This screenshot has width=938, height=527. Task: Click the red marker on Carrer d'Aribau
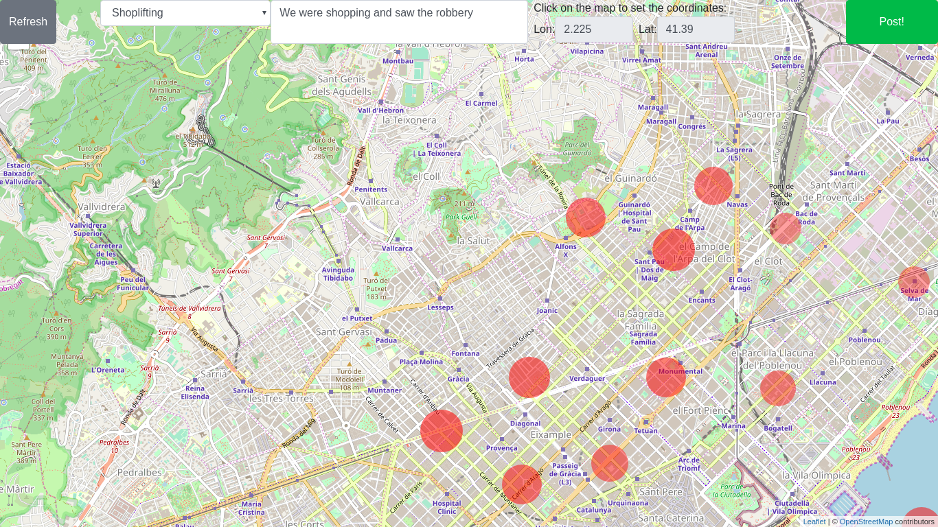[x=442, y=431]
